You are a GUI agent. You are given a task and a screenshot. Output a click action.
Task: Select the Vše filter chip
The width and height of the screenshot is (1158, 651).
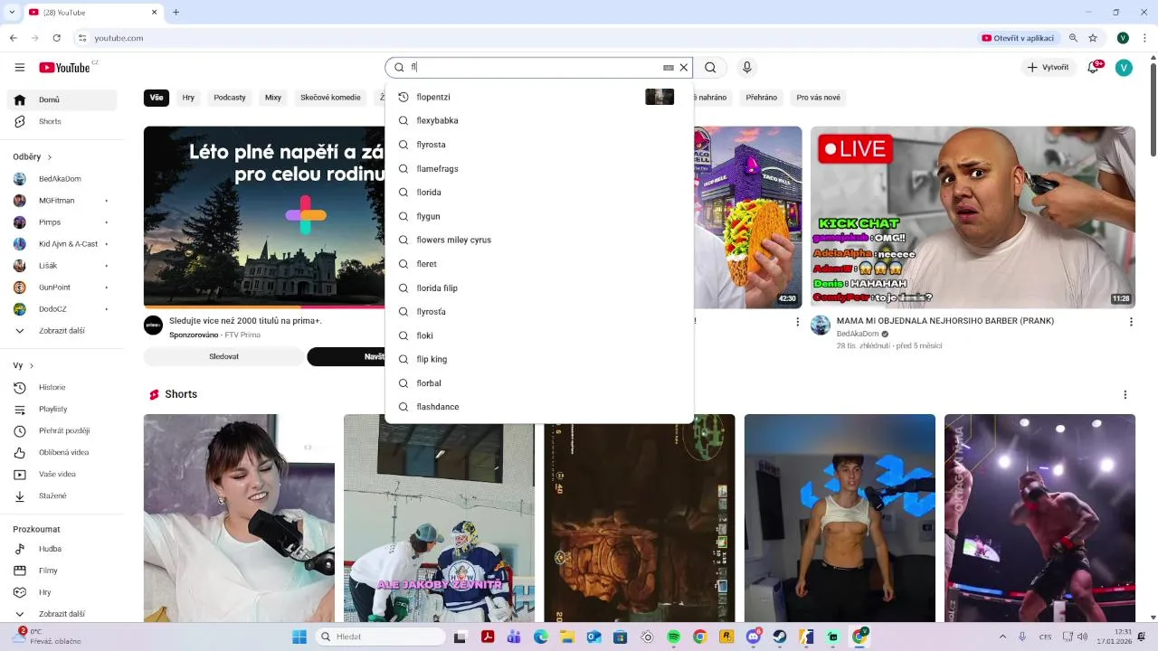pos(157,98)
